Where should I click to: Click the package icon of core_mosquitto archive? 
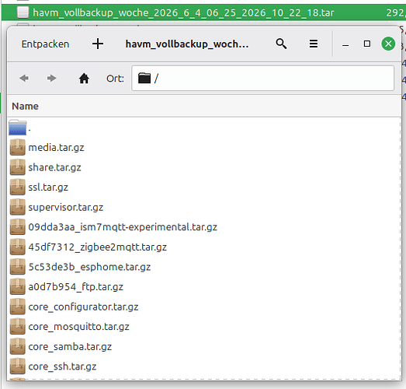coord(18,327)
